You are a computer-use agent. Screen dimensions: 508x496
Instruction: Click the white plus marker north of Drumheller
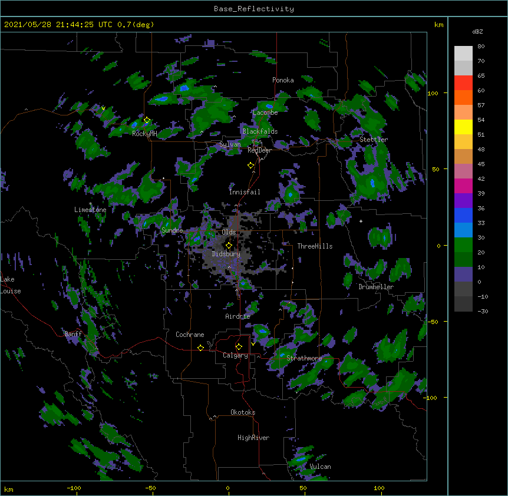[x=361, y=221]
